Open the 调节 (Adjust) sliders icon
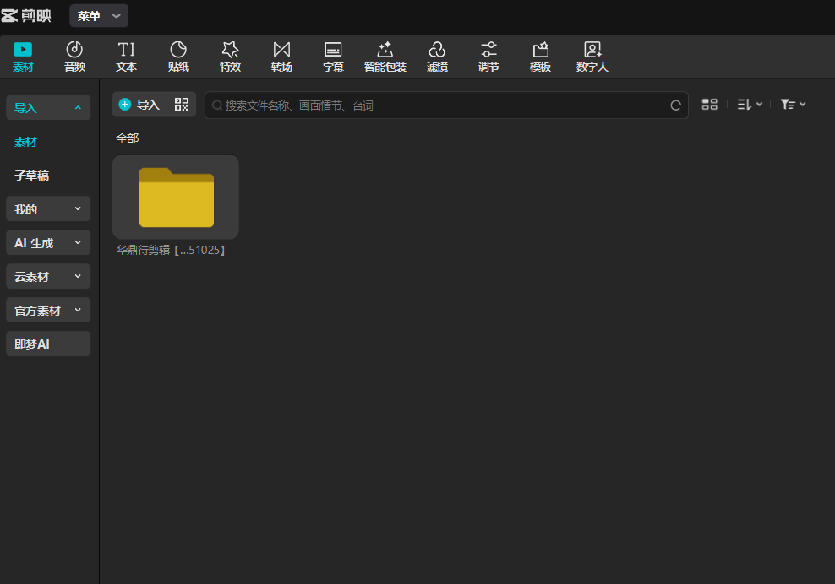This screenshot has height=584, width=835. pyautogui.click(x=488, y=51)
